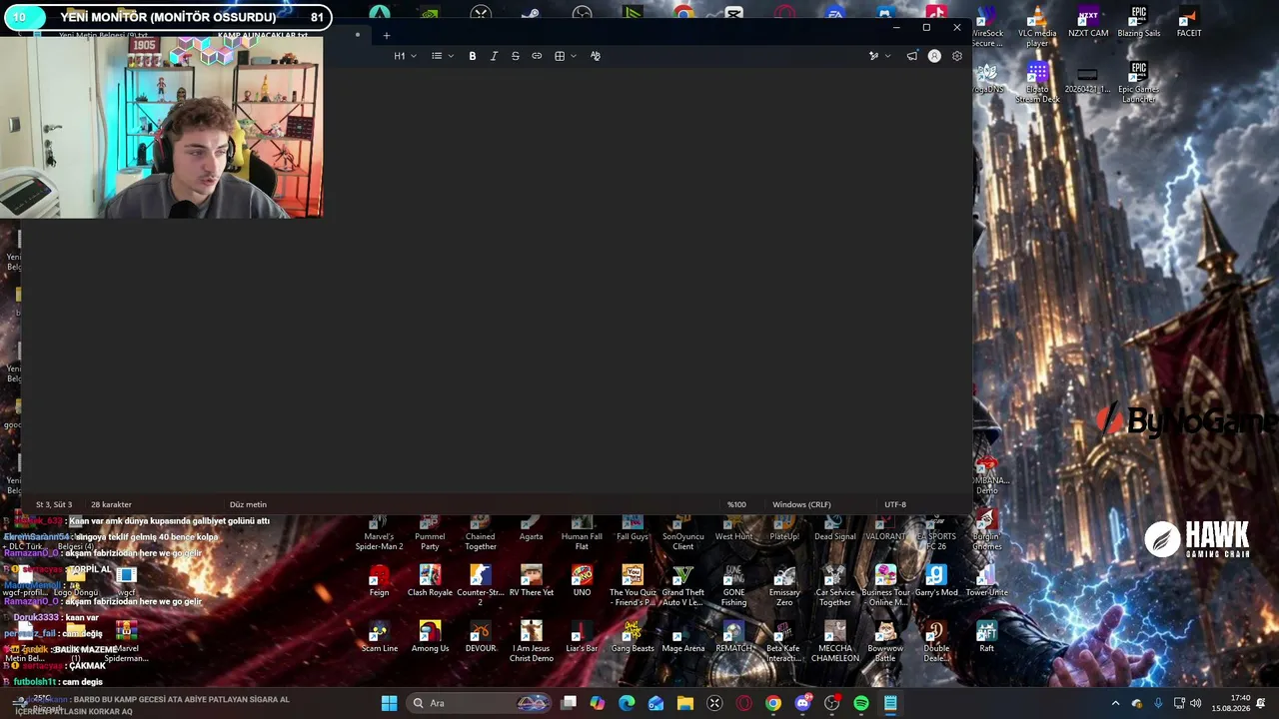Select the UNO desktop shortcut

click(582, 581)
